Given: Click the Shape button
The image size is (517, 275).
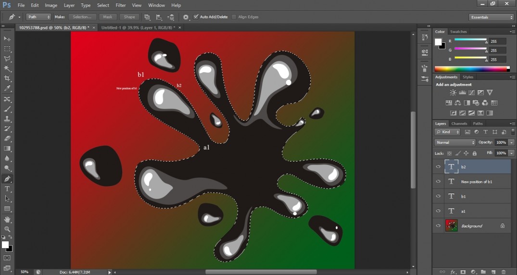Looking at the screenshot, I should 129,17.
